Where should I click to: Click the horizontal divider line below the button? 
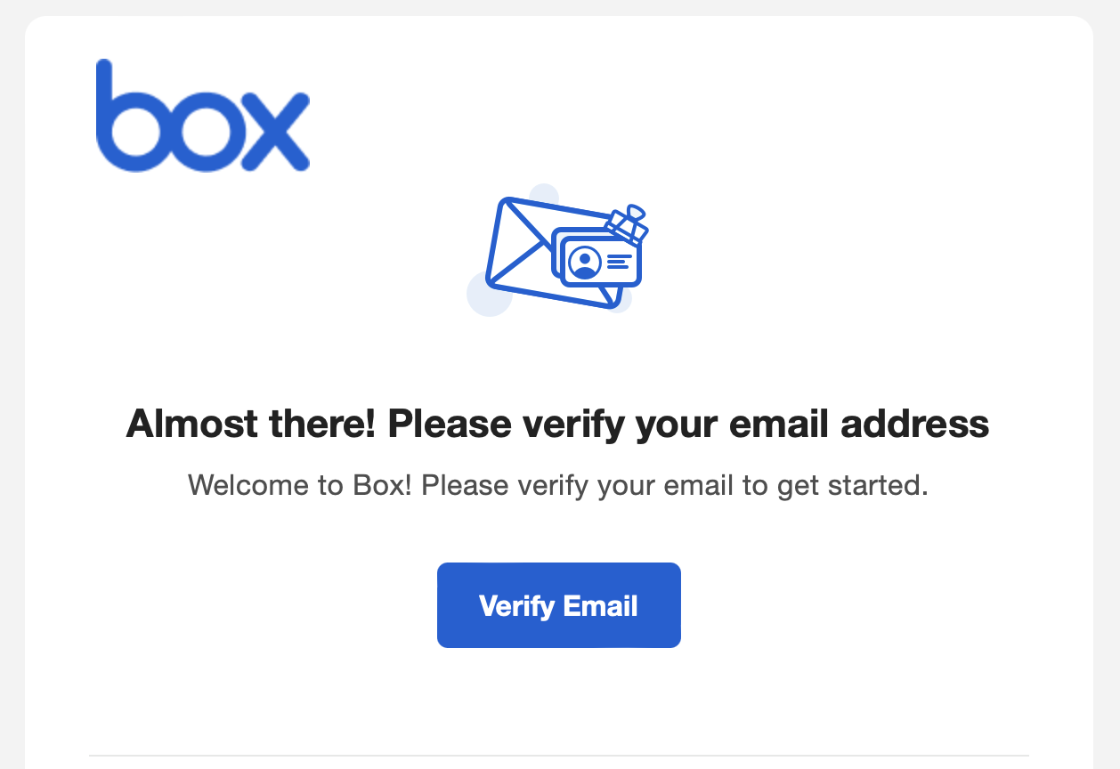559,756
